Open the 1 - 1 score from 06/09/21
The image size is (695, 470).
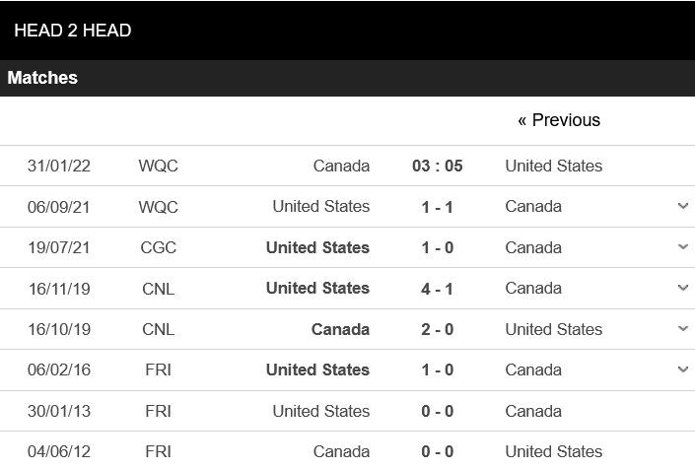[437, 206]
